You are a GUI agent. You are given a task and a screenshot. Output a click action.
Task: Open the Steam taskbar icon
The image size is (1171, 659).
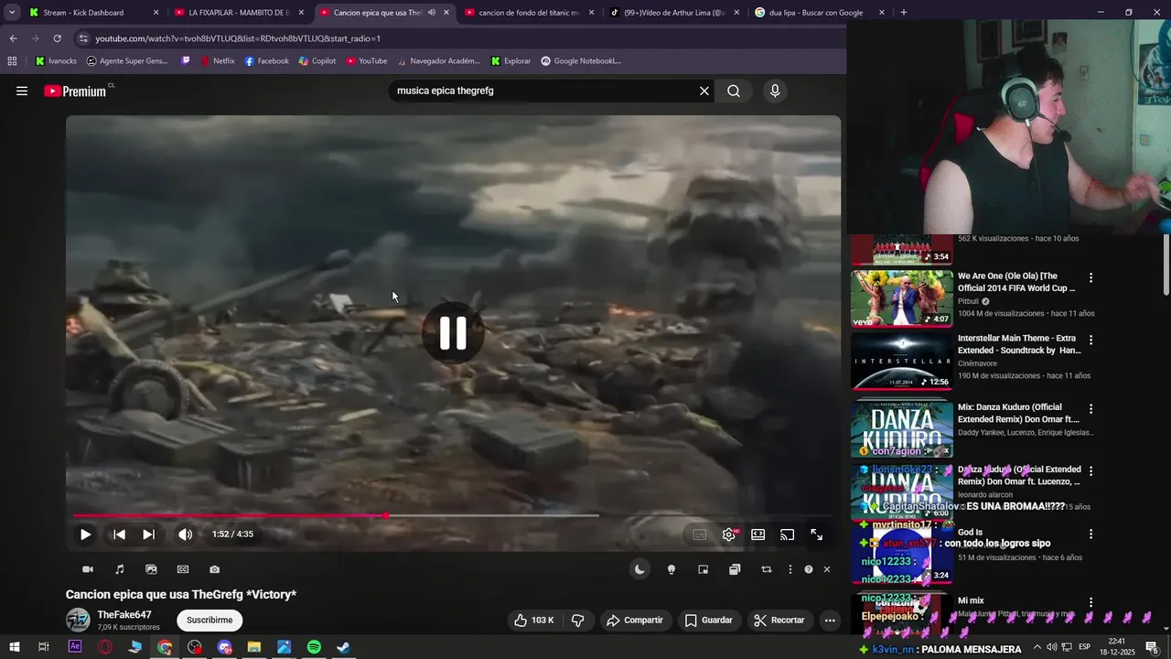(x=343, y=647)
